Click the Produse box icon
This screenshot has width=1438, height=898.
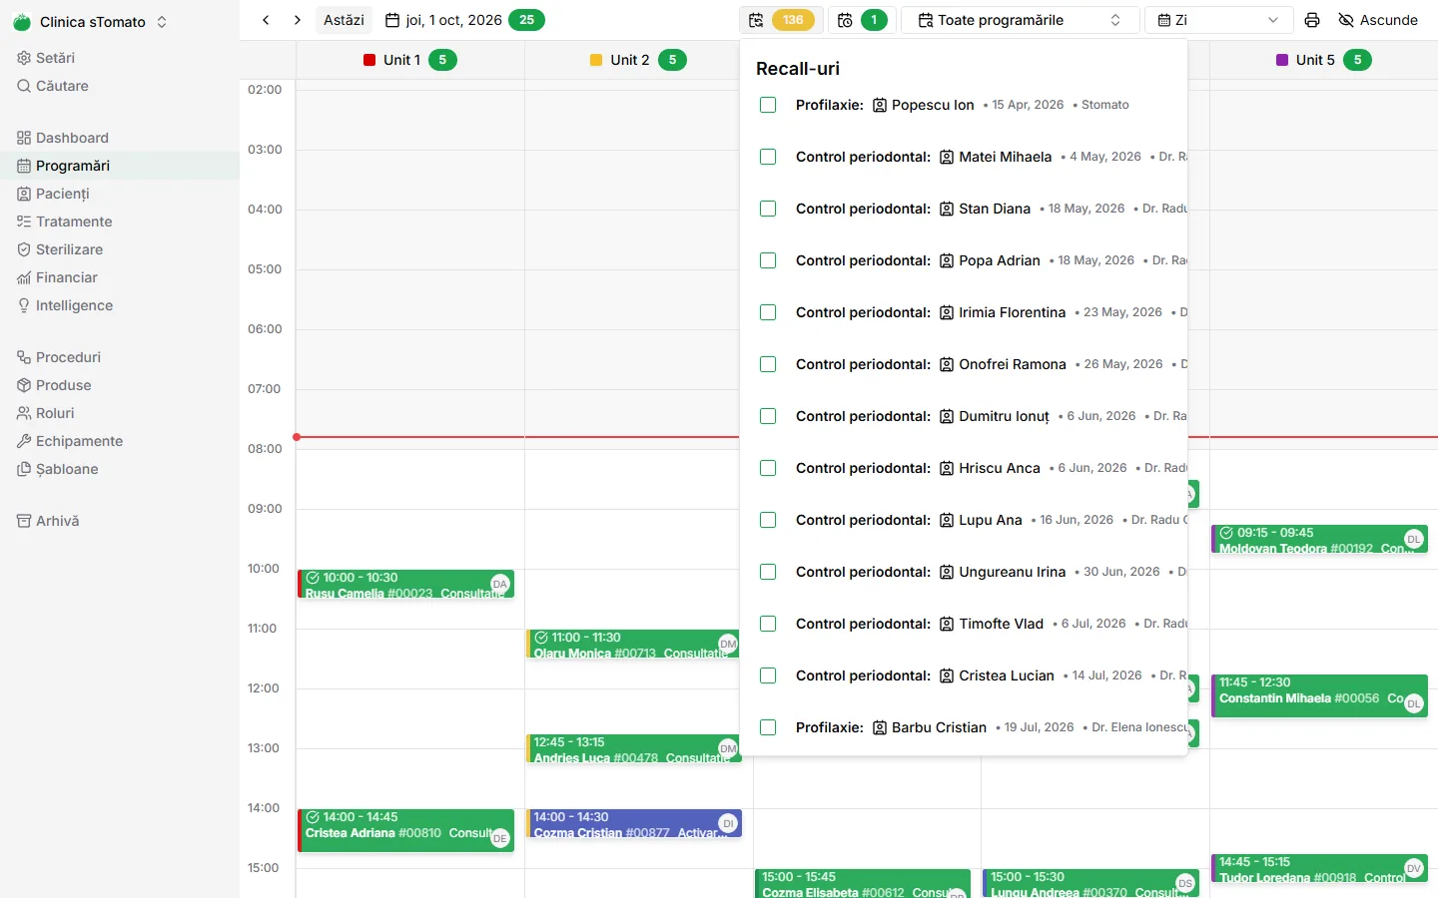(24, 385)
